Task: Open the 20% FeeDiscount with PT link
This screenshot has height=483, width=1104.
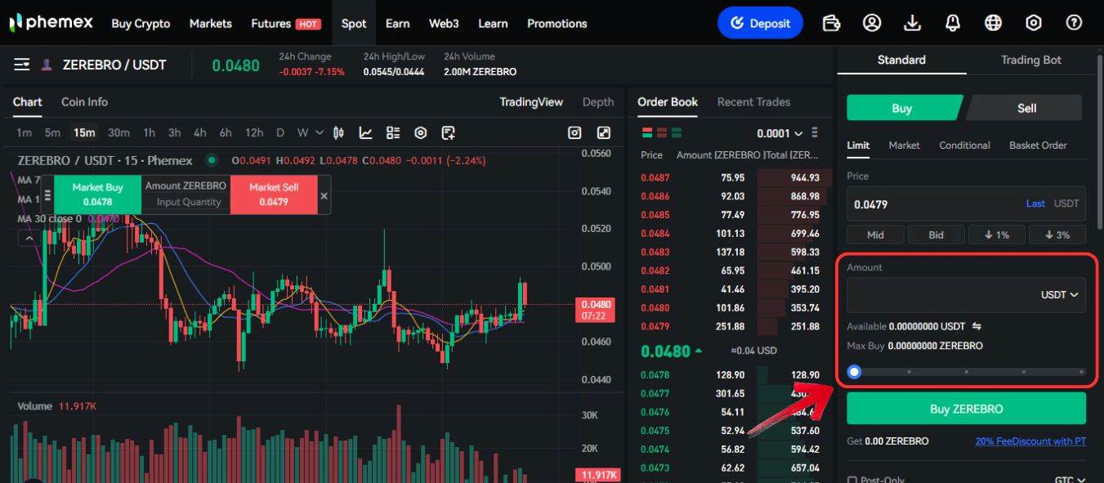Action: pyautogui.click(x=1030, y=441)
